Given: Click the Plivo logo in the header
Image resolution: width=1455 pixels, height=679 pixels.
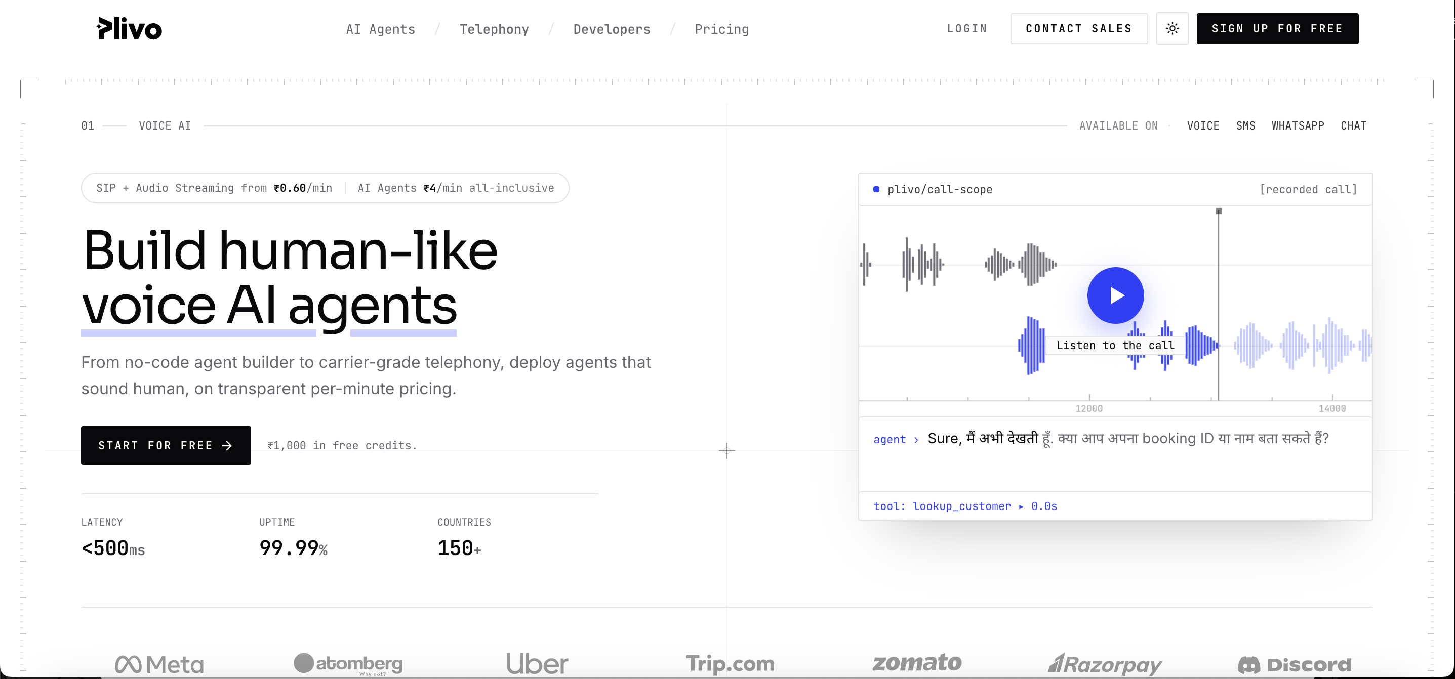Looking at the screenshot, I should [x=129, y=29].
